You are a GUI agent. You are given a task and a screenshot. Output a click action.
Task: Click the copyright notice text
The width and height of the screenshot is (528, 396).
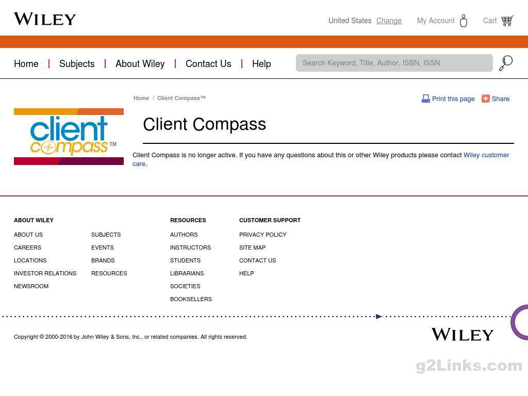130,337
